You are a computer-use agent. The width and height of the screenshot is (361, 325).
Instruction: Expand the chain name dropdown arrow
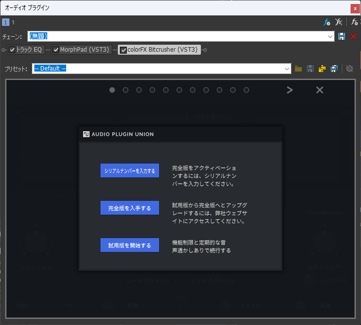tap(330, 37)
